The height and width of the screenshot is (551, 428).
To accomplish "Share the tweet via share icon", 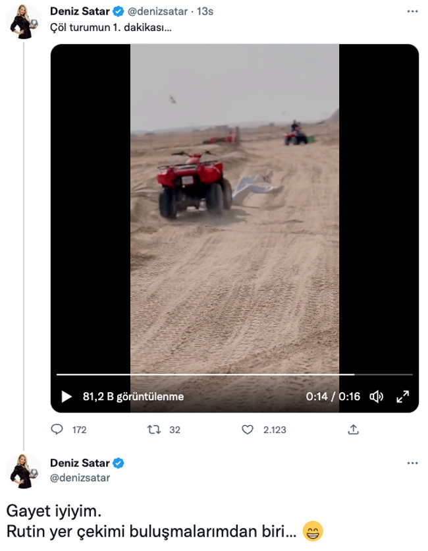I will (353, 430).
